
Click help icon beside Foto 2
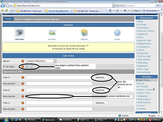pyautogui.click(x=23, y=90)
